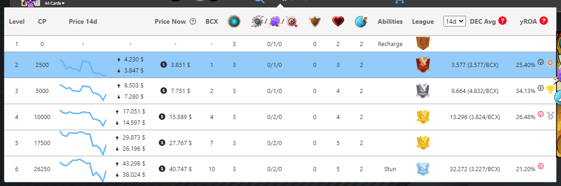Click the level 5 price trend chart
Screen dimensions: 561x186
[83, 143]
